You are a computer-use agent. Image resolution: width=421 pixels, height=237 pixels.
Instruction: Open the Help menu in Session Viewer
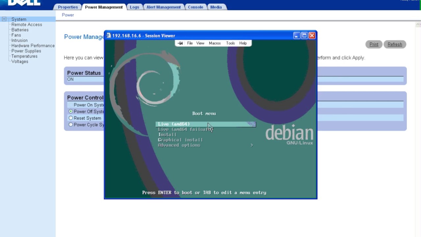coord(243,43)
